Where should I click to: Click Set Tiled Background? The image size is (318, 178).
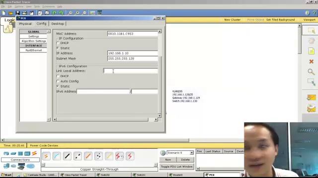pyautogui.click(x=280, y=20)
